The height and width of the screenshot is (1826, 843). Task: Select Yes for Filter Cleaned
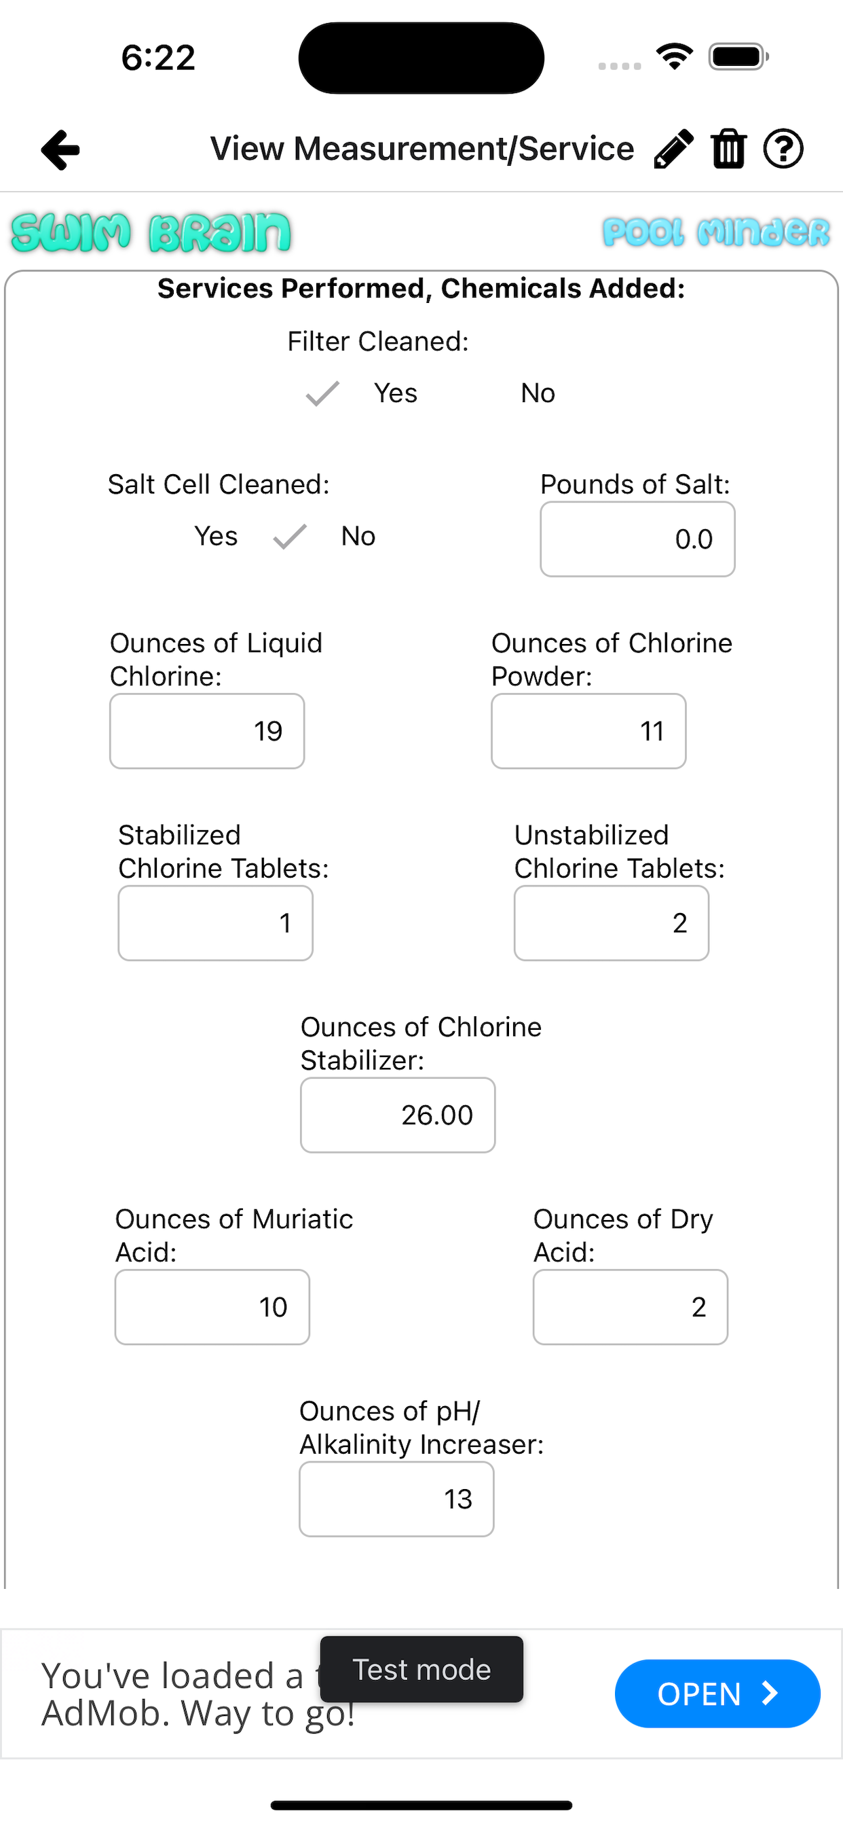tap(395, 393)
